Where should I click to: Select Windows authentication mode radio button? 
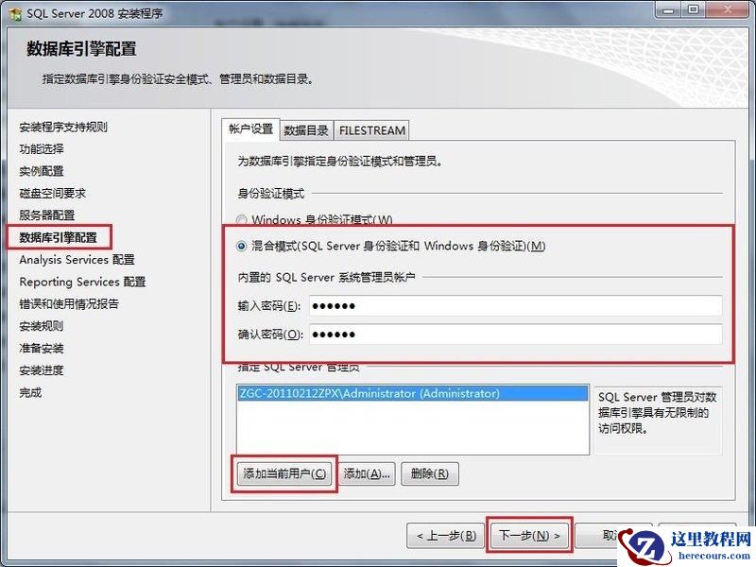242,220
